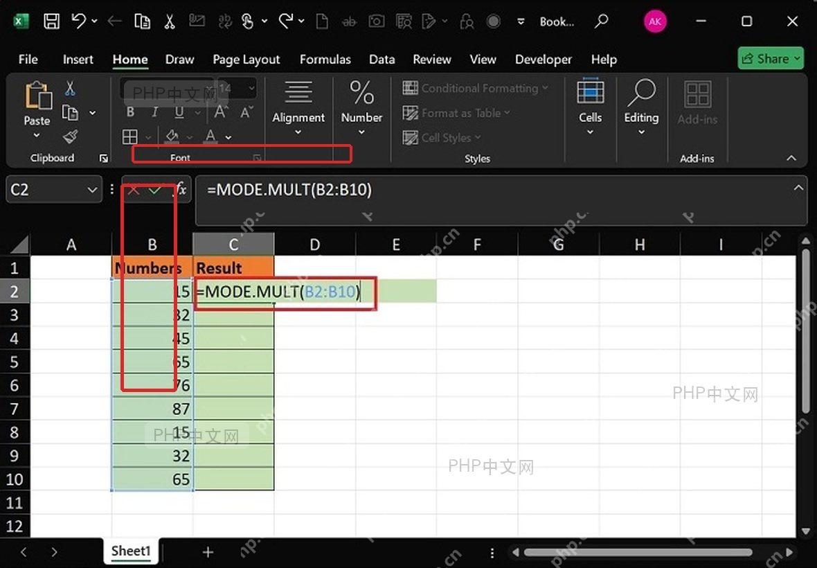Click Format as Table
This screenshot has width=817, height=568.
pyautogui.click(x=456, y=112)
